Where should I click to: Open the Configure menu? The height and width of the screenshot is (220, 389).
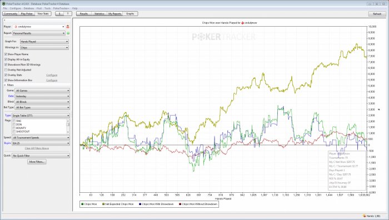[16, 8]
